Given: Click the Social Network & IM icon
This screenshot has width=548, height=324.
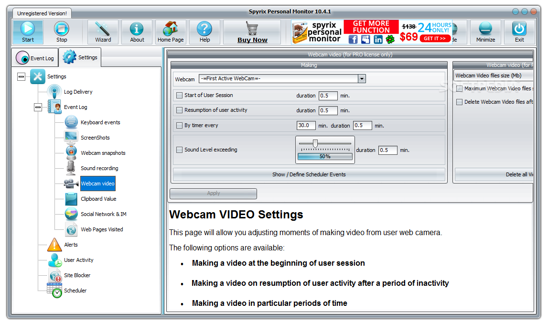Looking at the screenshot, I should click(x=71, y=214).
